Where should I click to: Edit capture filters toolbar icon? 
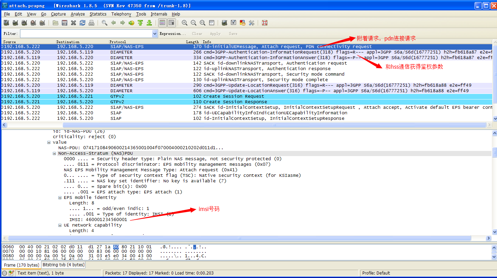coord(225,23)
